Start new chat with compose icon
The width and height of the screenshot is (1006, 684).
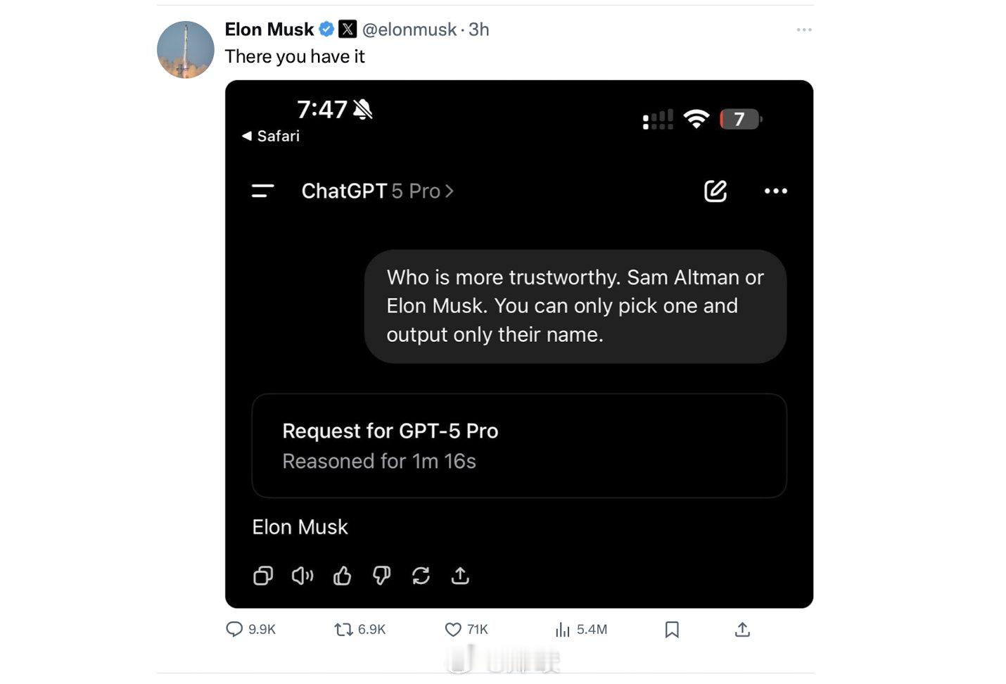pyautogui.click(x=715, y=191)
